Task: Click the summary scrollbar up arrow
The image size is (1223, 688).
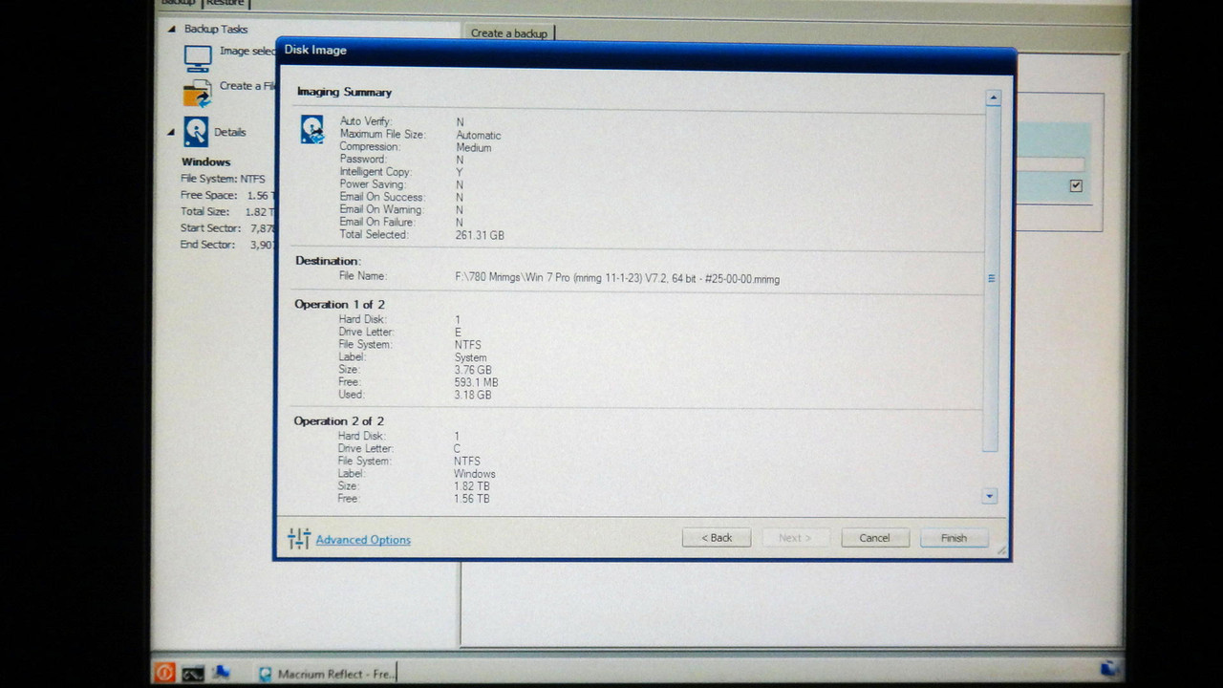Action: pyautogui.click(x=993, y=97)
